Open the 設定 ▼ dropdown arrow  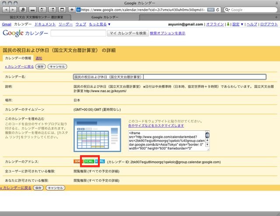[x=242, y=24]
